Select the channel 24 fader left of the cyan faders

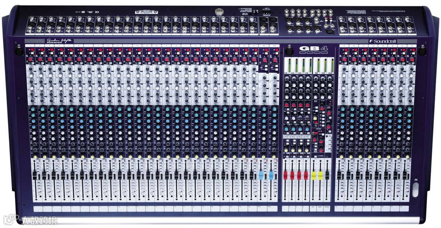tap(251, 175)
